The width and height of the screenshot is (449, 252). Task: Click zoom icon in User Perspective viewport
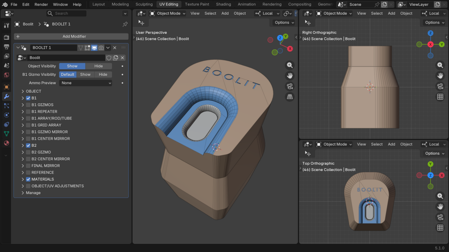tap(290, 65)
